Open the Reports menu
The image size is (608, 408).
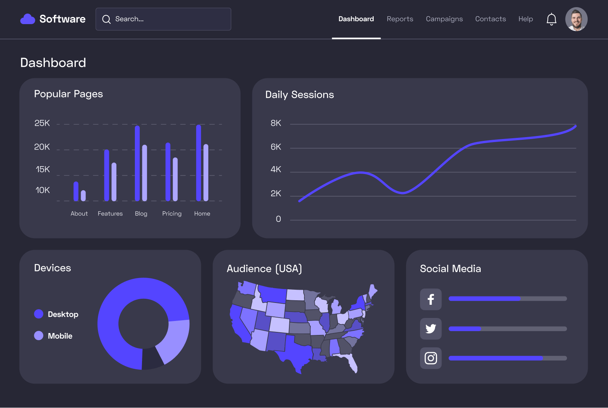coord(400,19)
